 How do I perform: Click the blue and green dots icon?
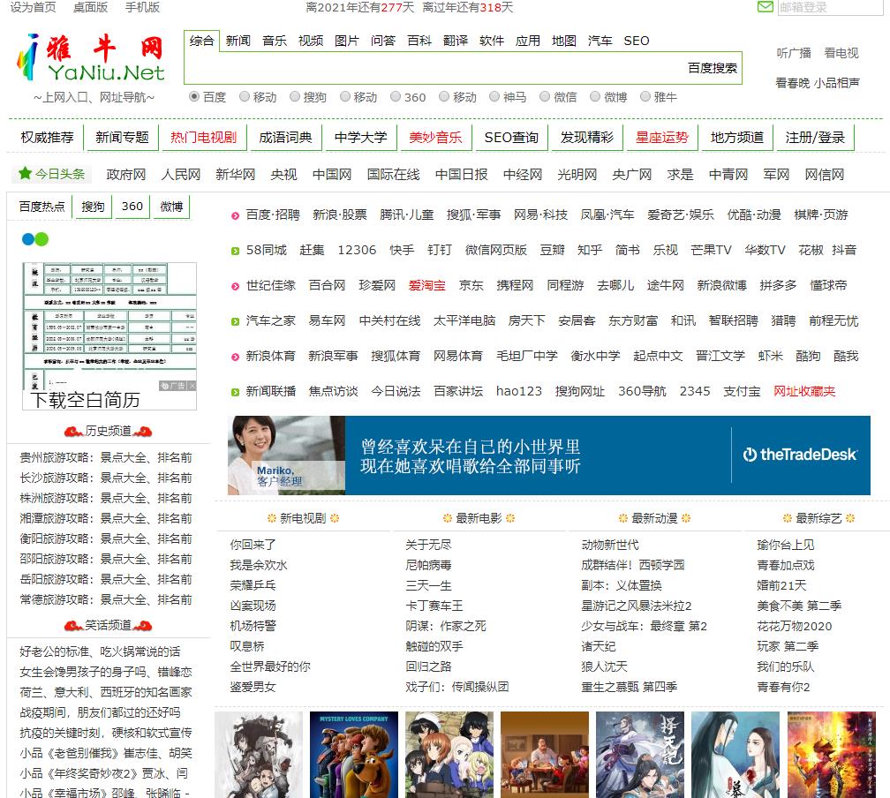tap(35, 239)
